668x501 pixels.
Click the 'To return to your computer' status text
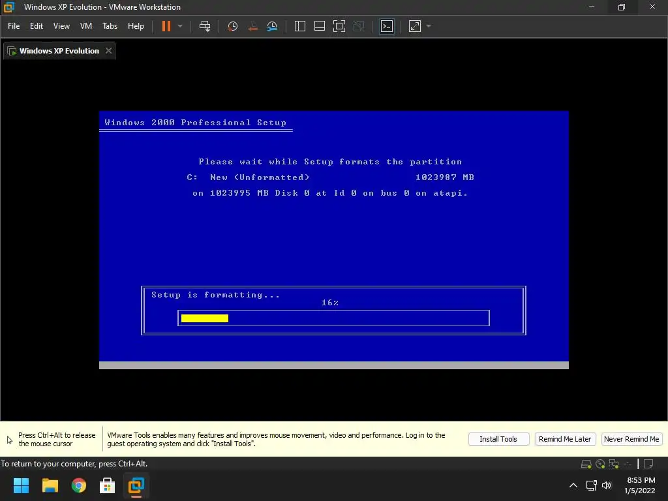point(74,464)
